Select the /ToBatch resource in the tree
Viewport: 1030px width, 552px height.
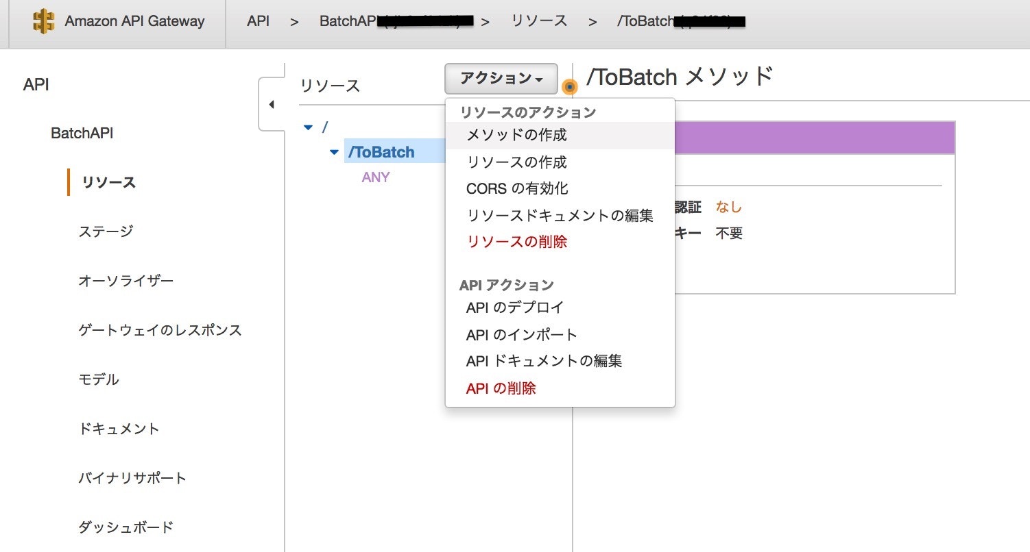click(381, 152)
